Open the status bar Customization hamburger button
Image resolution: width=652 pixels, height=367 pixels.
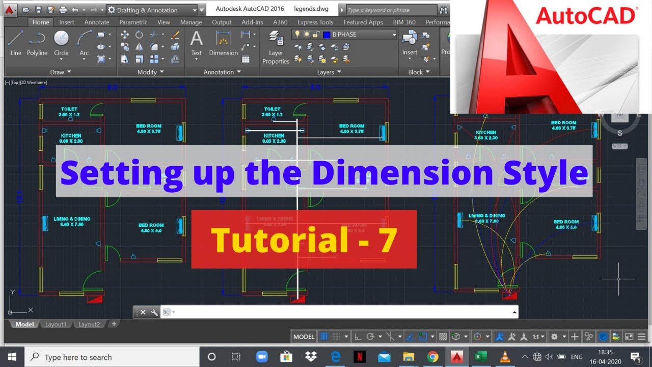tap(642, 336)
